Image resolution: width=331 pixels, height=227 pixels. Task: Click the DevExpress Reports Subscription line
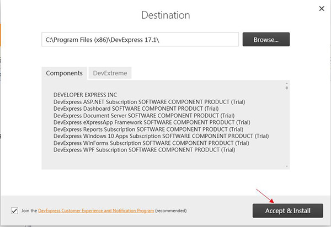(148, 129)
